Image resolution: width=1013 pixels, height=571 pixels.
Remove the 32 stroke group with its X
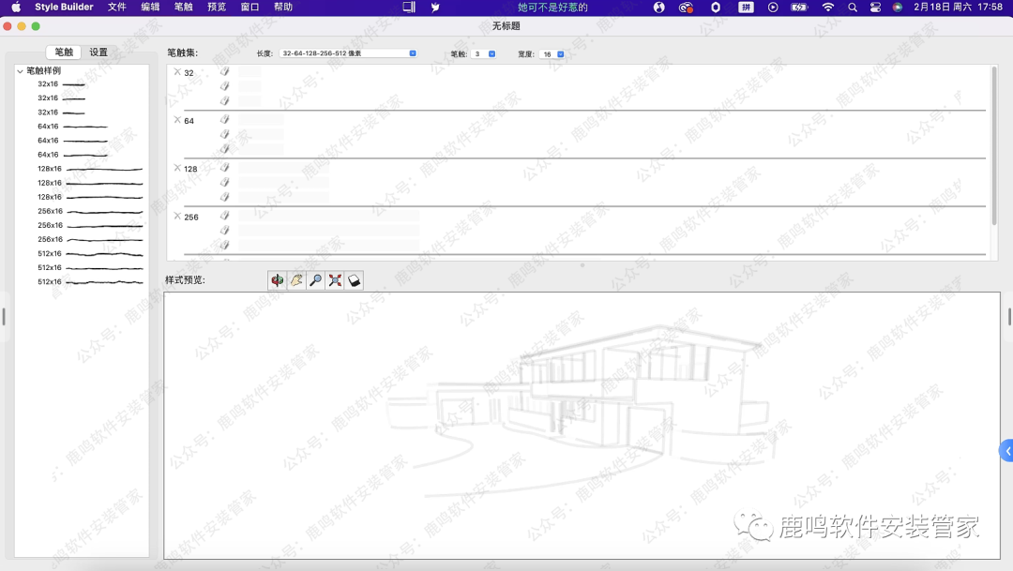pyautogui.click(x=177, y=72)
